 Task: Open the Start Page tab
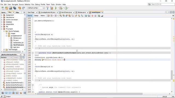31,13
